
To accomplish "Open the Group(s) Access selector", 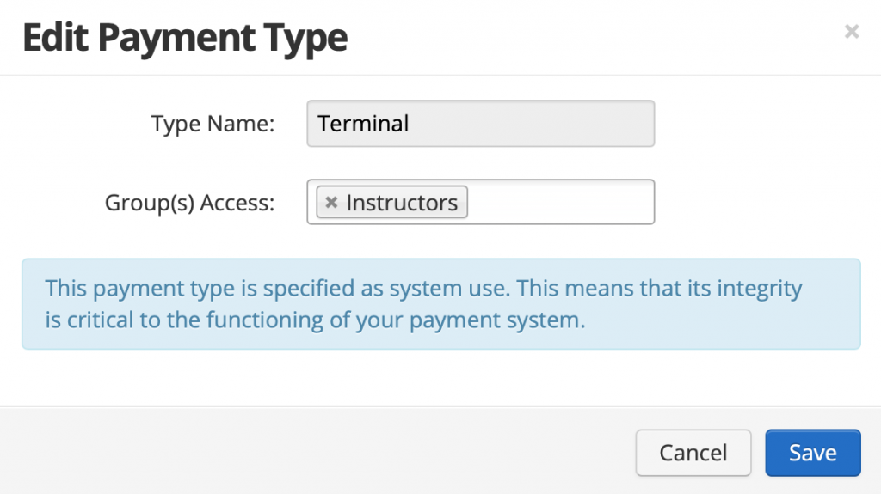I will coord(559,202).
